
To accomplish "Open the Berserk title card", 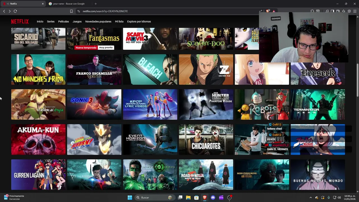I will [318, 74].
